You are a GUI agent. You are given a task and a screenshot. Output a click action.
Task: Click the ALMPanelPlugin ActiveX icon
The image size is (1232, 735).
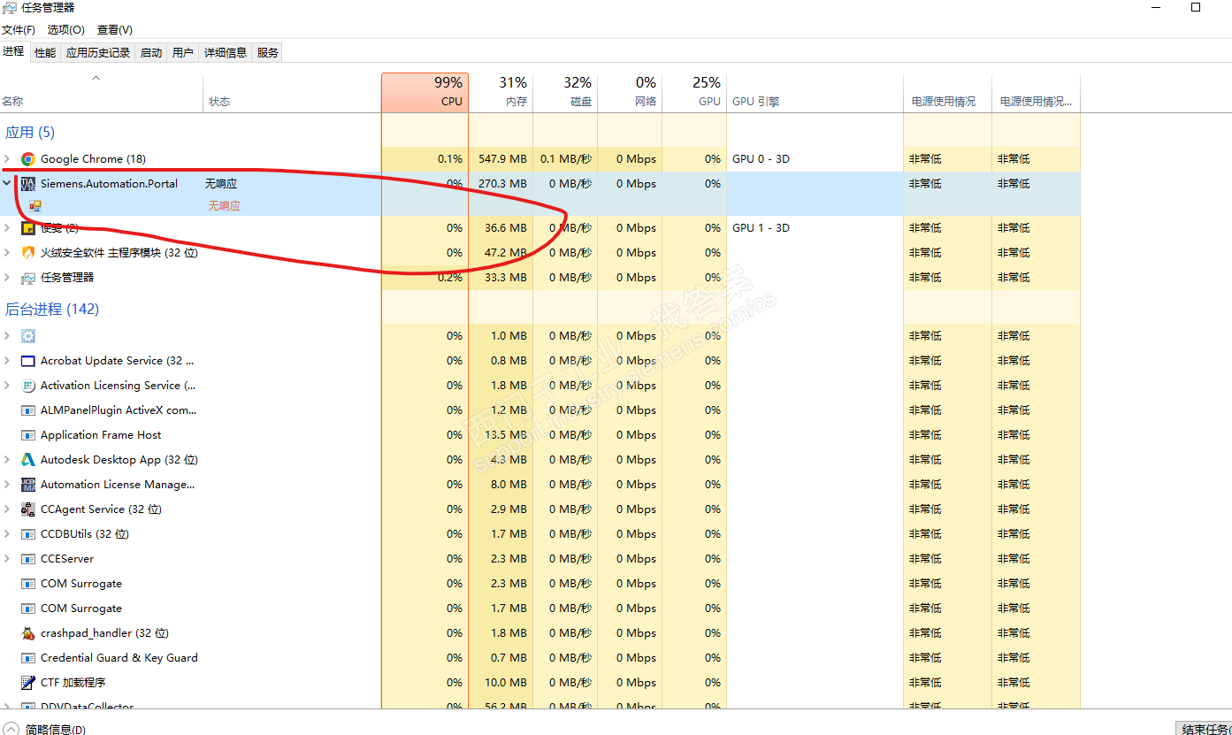pyautogui.click(x=28, y=410)
